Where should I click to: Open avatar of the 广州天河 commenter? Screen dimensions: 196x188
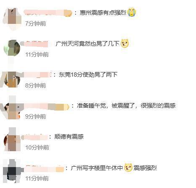(12, 48)
